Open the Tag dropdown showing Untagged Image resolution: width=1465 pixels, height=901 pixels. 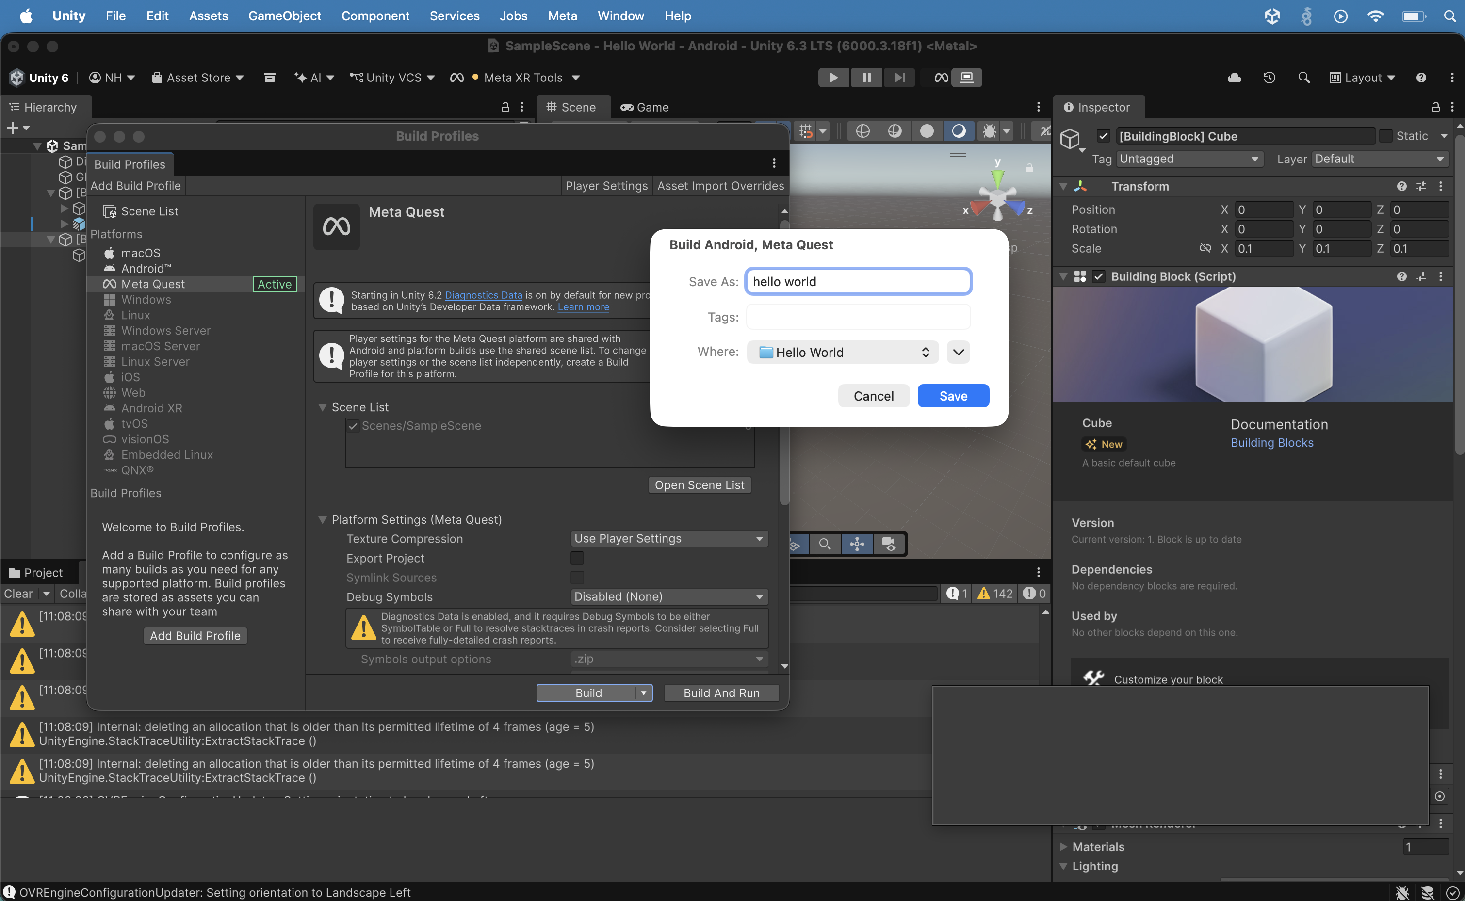[x=1189, y=159]
